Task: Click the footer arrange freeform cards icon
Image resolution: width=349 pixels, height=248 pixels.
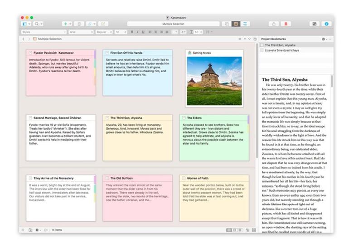Action: (x=247, y=230)
